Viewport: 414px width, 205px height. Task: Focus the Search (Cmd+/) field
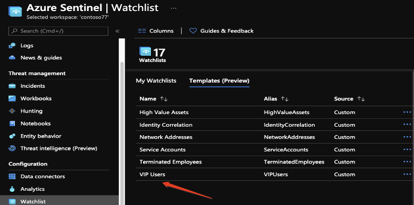[58, 31]
